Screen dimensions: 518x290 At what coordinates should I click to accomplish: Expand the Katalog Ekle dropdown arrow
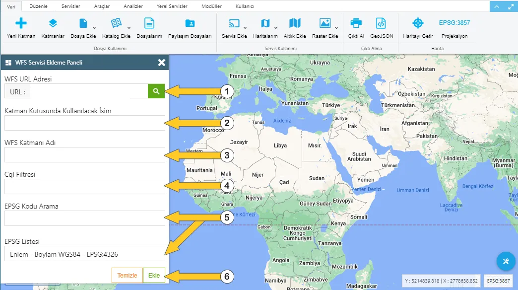pyautogui.click(x=129, y=28)
